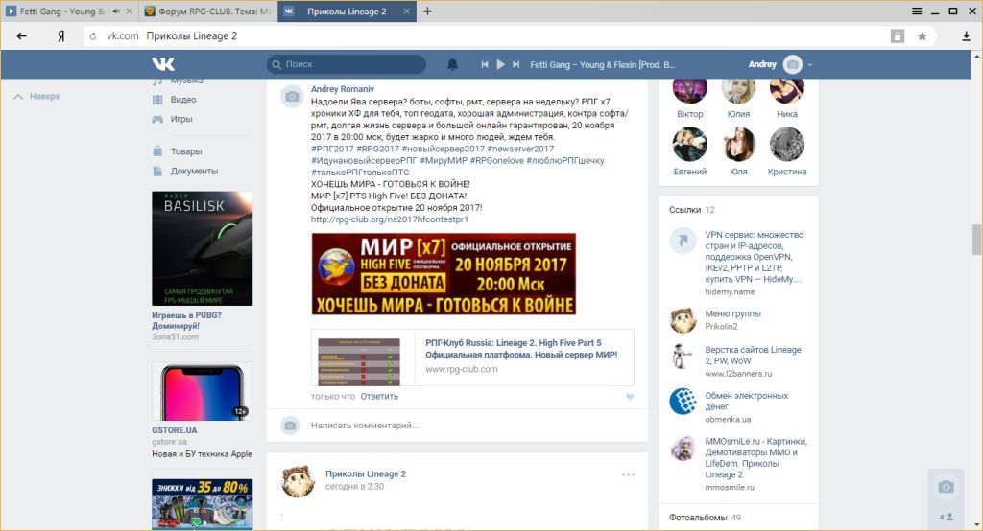Viewport: 983px width, 531px height.
Task: Open member Юлия's profile avatar
Action: pos(738,91)
